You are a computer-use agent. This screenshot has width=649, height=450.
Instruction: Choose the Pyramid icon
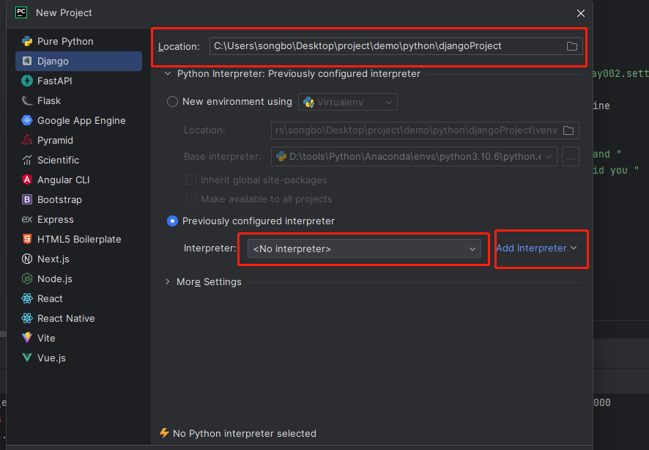click(27, 140)
